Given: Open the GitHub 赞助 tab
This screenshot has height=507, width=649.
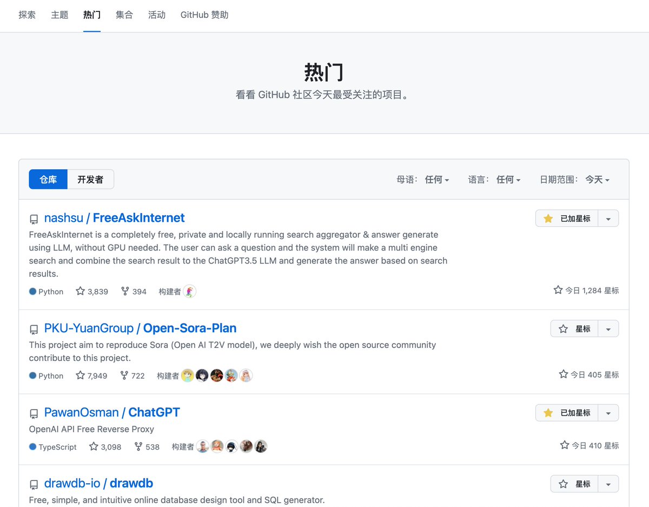Looking at the screenshot, I should [204, 15].
